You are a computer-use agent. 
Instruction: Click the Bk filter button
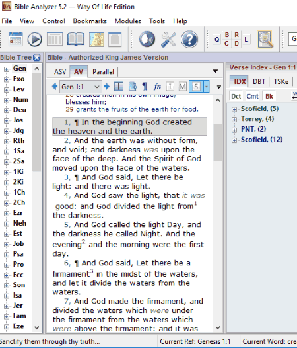(x=269, y=96)
